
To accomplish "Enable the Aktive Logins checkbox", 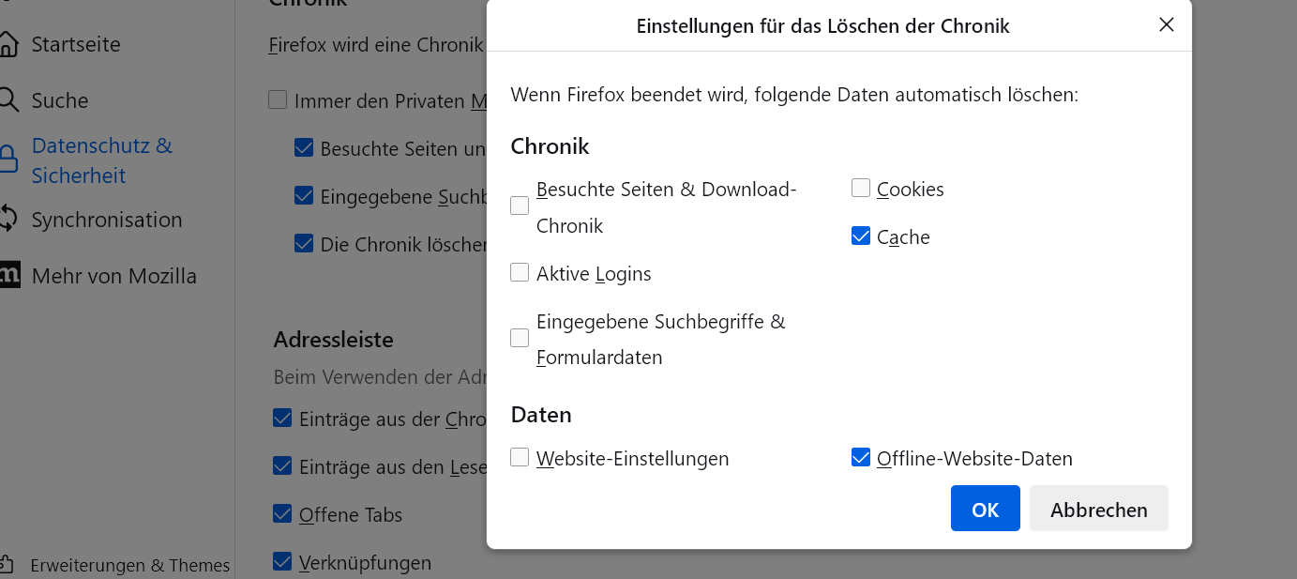I will pos(520,273).
